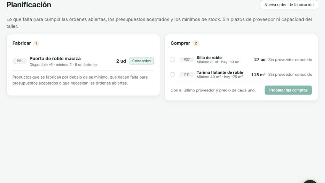This screenshot has height=183, width=325.
Task: Click the P01 product code badge
Action: (x=20, y=61)
